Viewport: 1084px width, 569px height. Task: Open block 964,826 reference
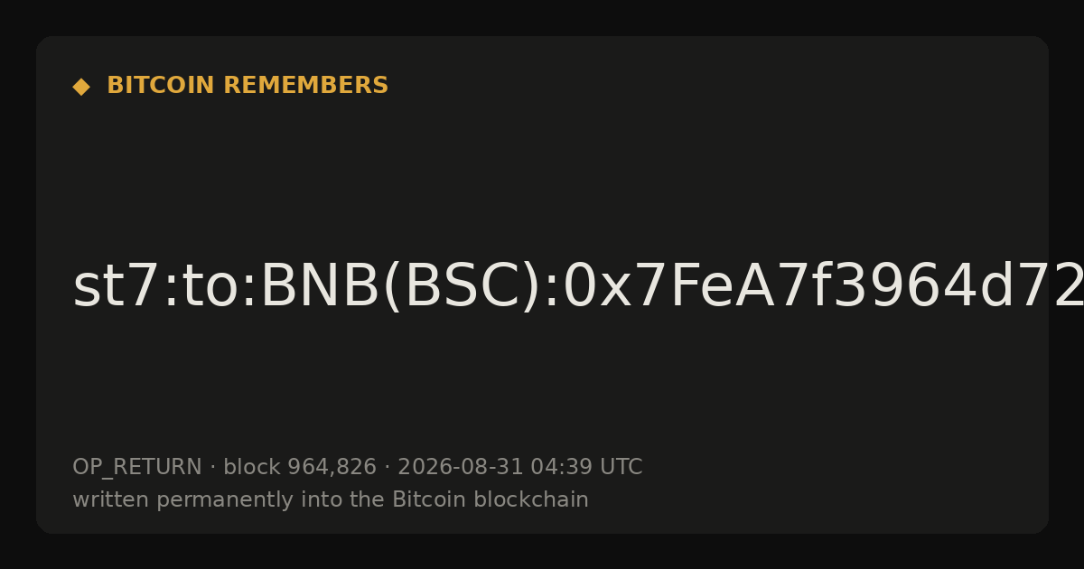pos(300,468)
